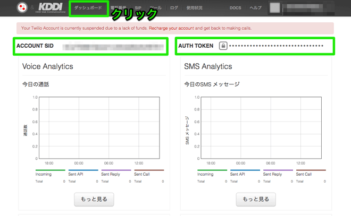Follow the Recharge your account link
The width and height of the screenshot is (351, 216).
click(x=171, y=28)
